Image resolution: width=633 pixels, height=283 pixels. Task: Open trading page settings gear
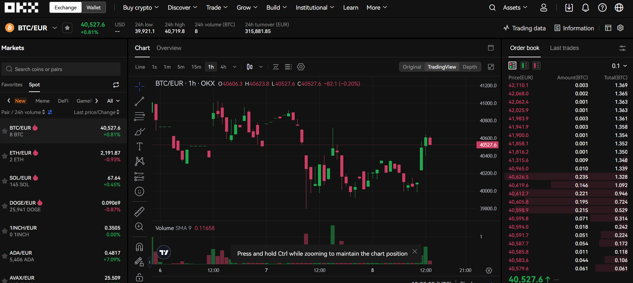pos(620,28)
